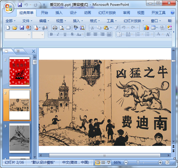Toggle Underline formatting
178x168 pixels.
point(65,34)
